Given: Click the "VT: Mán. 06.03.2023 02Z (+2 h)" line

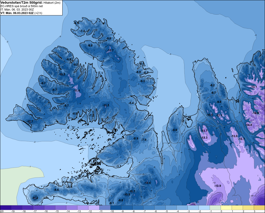Looking at the screenshot, I should [x=21, y=13].
